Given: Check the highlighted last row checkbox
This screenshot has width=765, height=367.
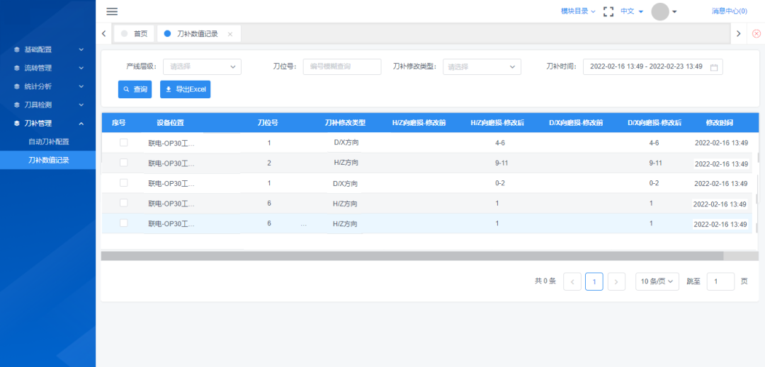Looking at the screenshot, I should point(124,223).
